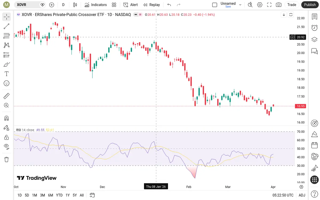
Task: Open the Fibonacci retracement tools
Action: coord(7,36)
